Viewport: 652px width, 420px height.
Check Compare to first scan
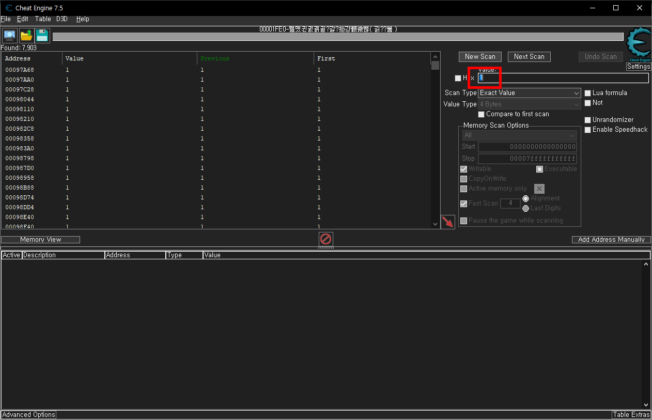(x=482, y=114)
